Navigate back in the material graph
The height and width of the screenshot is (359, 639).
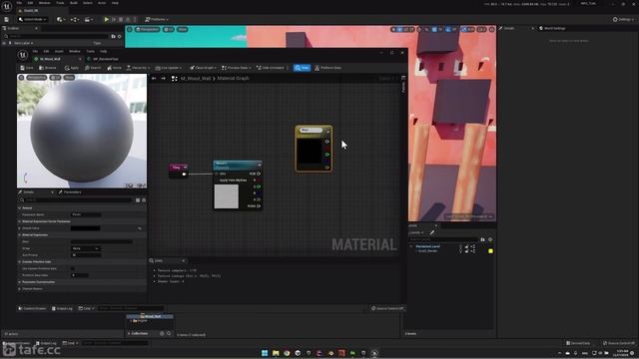(154, 78)
